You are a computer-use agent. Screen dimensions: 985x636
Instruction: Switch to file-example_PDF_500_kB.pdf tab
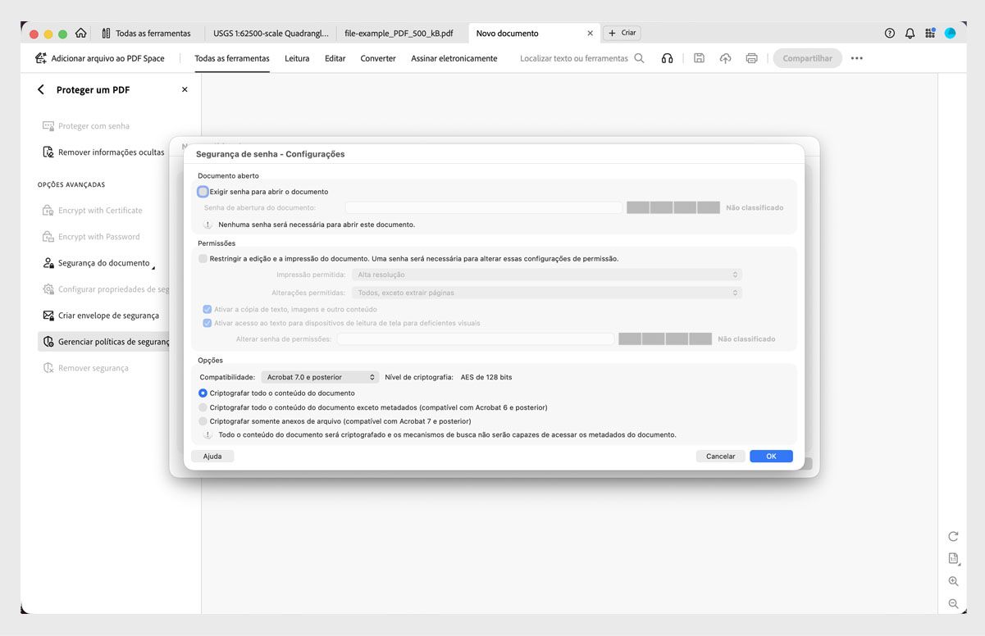(x=399, y=34)
